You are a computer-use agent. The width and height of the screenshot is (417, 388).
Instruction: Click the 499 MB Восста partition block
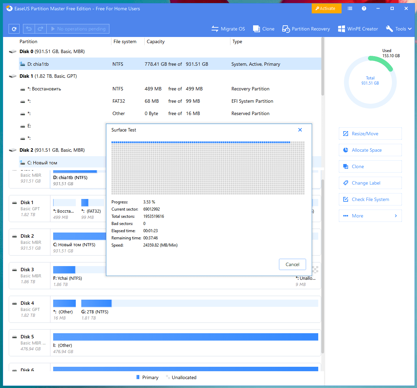64,208
